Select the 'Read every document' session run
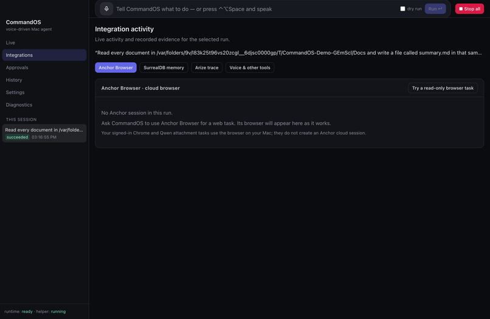 tap(44, 134)
